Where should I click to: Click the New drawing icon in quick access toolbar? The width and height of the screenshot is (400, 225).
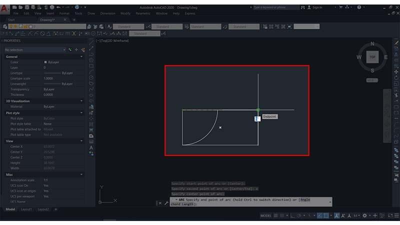point(14,7)
